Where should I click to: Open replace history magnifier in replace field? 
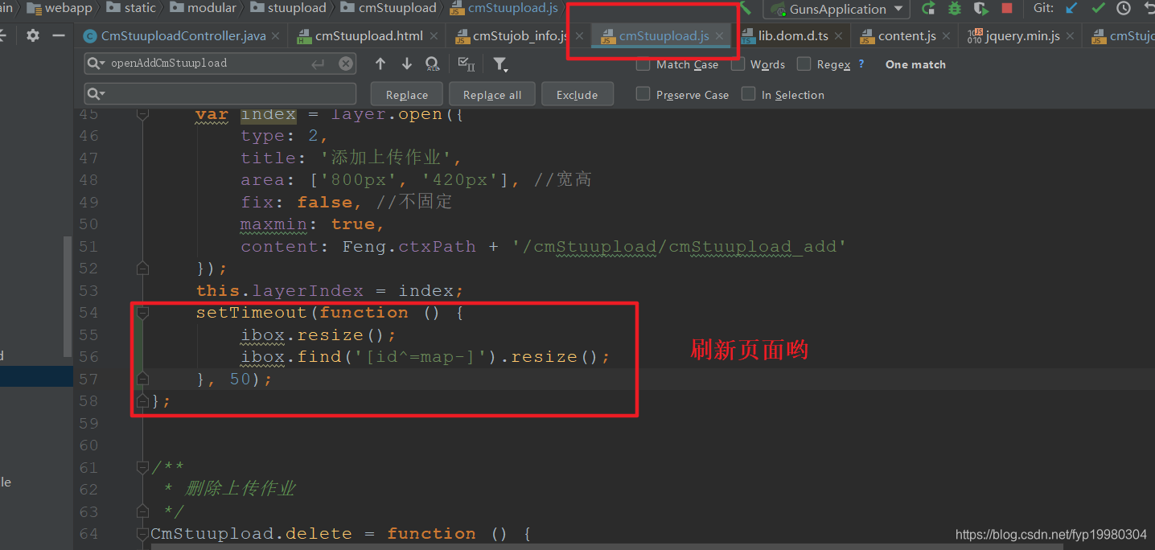(x=95, y=94)
